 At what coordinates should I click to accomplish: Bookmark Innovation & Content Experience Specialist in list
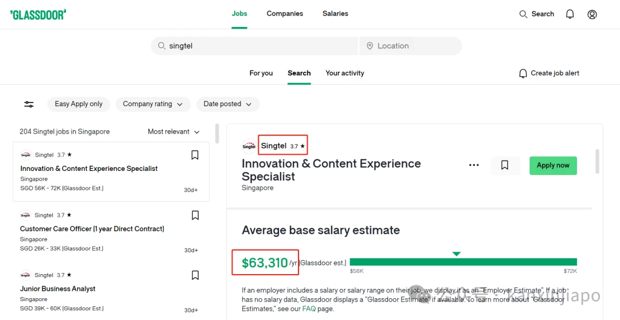point(195,155)
